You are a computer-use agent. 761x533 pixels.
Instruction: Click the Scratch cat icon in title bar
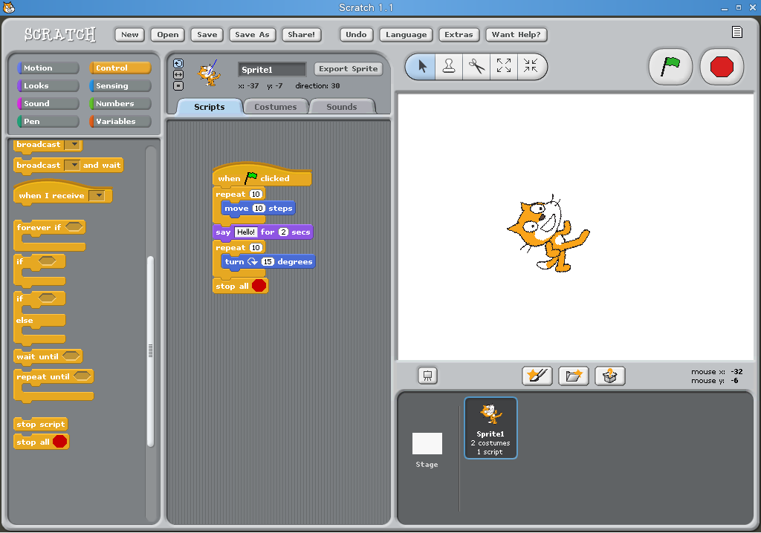click(x=9, y=7)
